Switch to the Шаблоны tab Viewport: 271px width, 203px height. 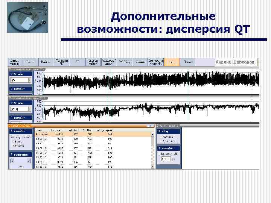[46, 62]
